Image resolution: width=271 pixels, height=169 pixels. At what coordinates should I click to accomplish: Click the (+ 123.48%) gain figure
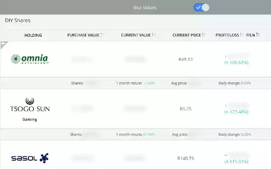(236, 112)
